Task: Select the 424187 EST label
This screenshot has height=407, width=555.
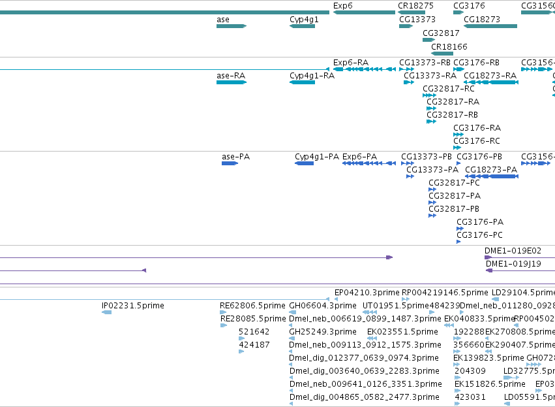Action: click(254, 345)
